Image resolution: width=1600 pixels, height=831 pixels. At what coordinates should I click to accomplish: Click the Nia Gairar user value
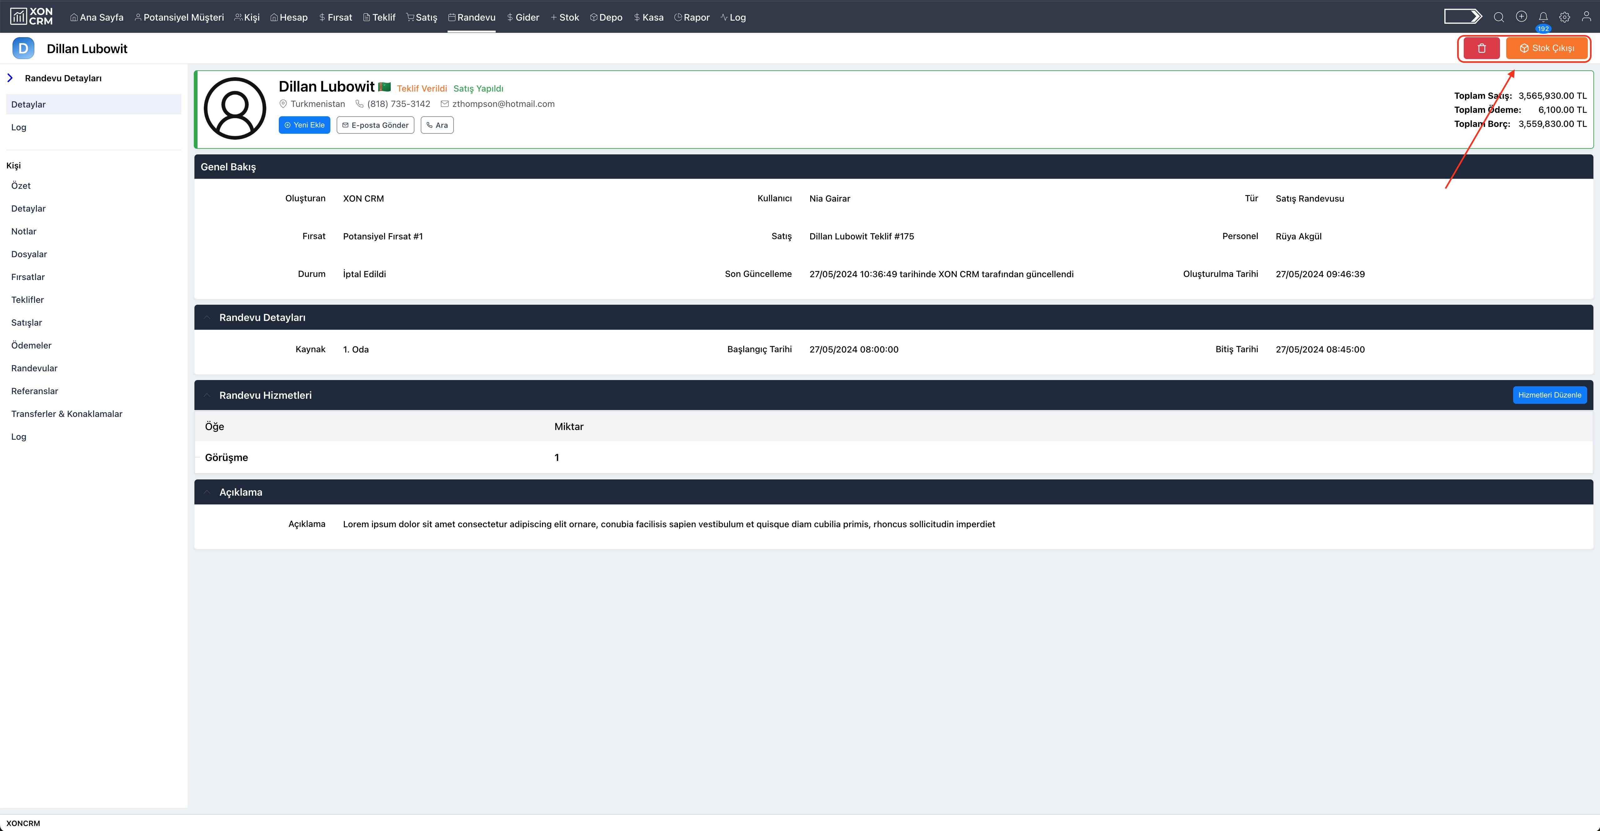click(830, 198)
